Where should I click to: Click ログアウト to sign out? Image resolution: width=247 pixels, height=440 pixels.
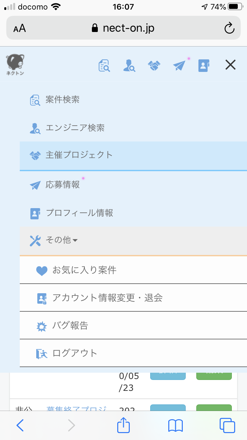(x=133, y=353)
